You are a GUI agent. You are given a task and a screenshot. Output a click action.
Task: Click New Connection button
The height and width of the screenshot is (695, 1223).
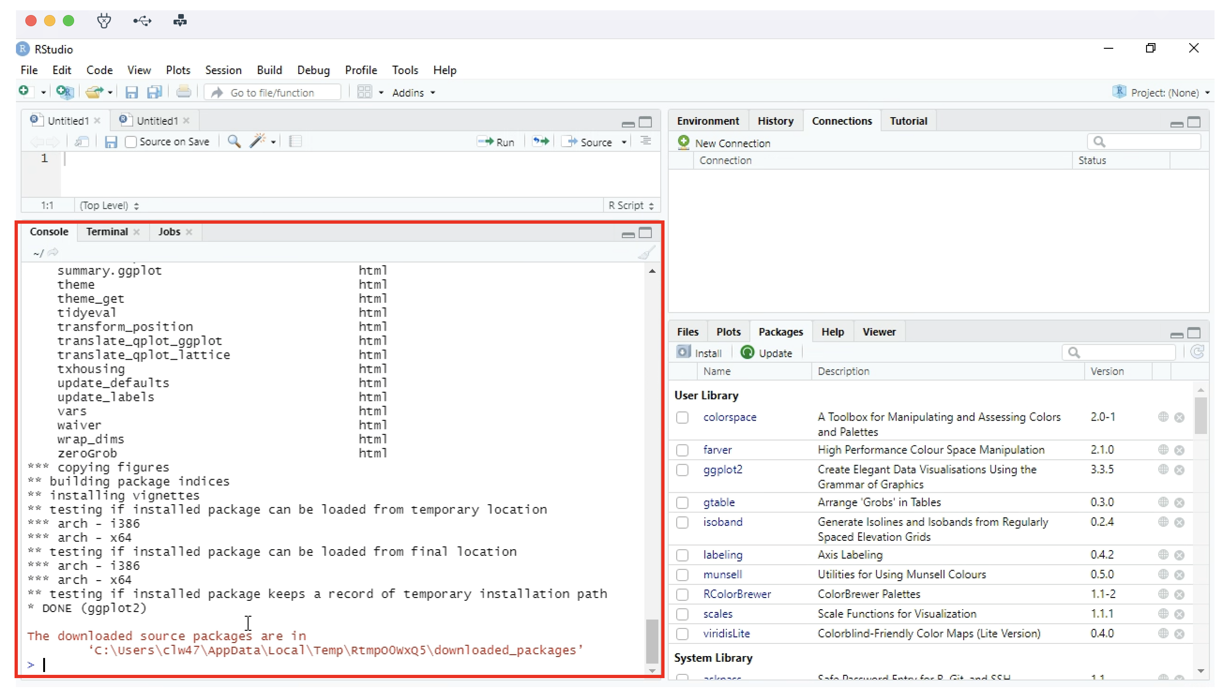[723, 143]
